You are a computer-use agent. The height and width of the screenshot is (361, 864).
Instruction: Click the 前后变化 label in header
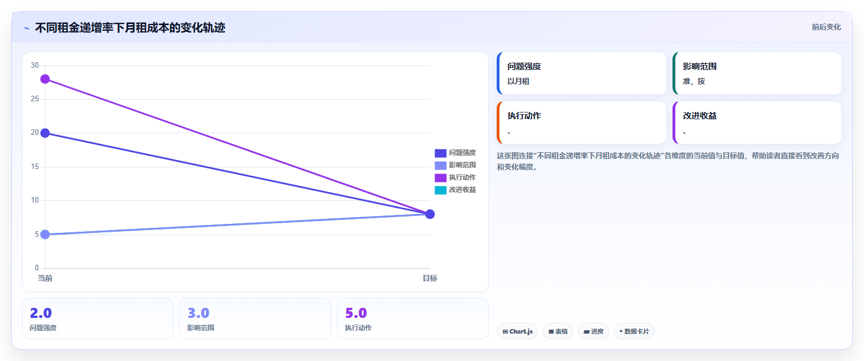826,27
